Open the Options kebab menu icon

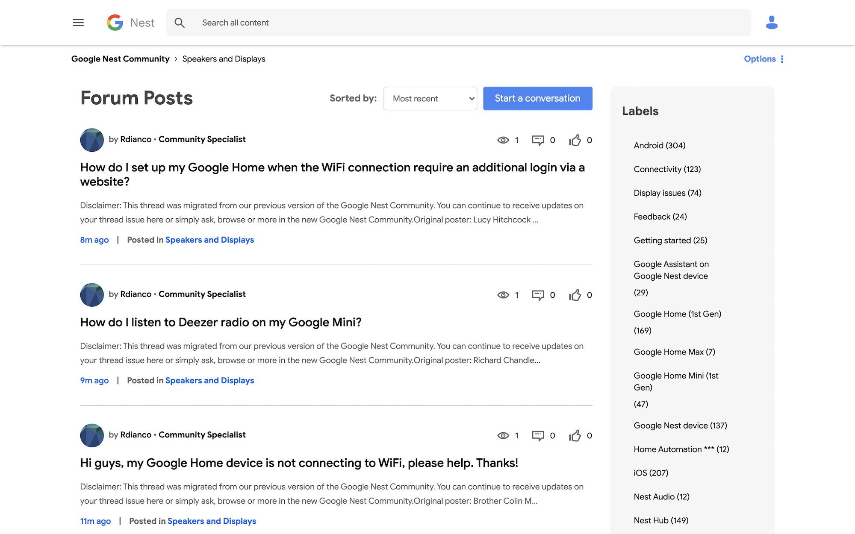[782, 59]
